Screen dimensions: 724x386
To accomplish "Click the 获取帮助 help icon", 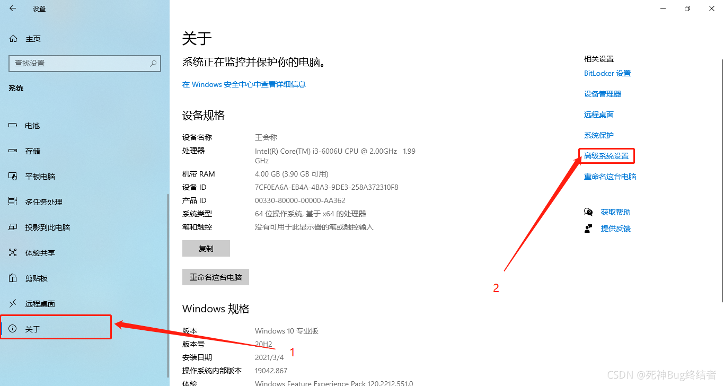I will [x=588, y=212].
